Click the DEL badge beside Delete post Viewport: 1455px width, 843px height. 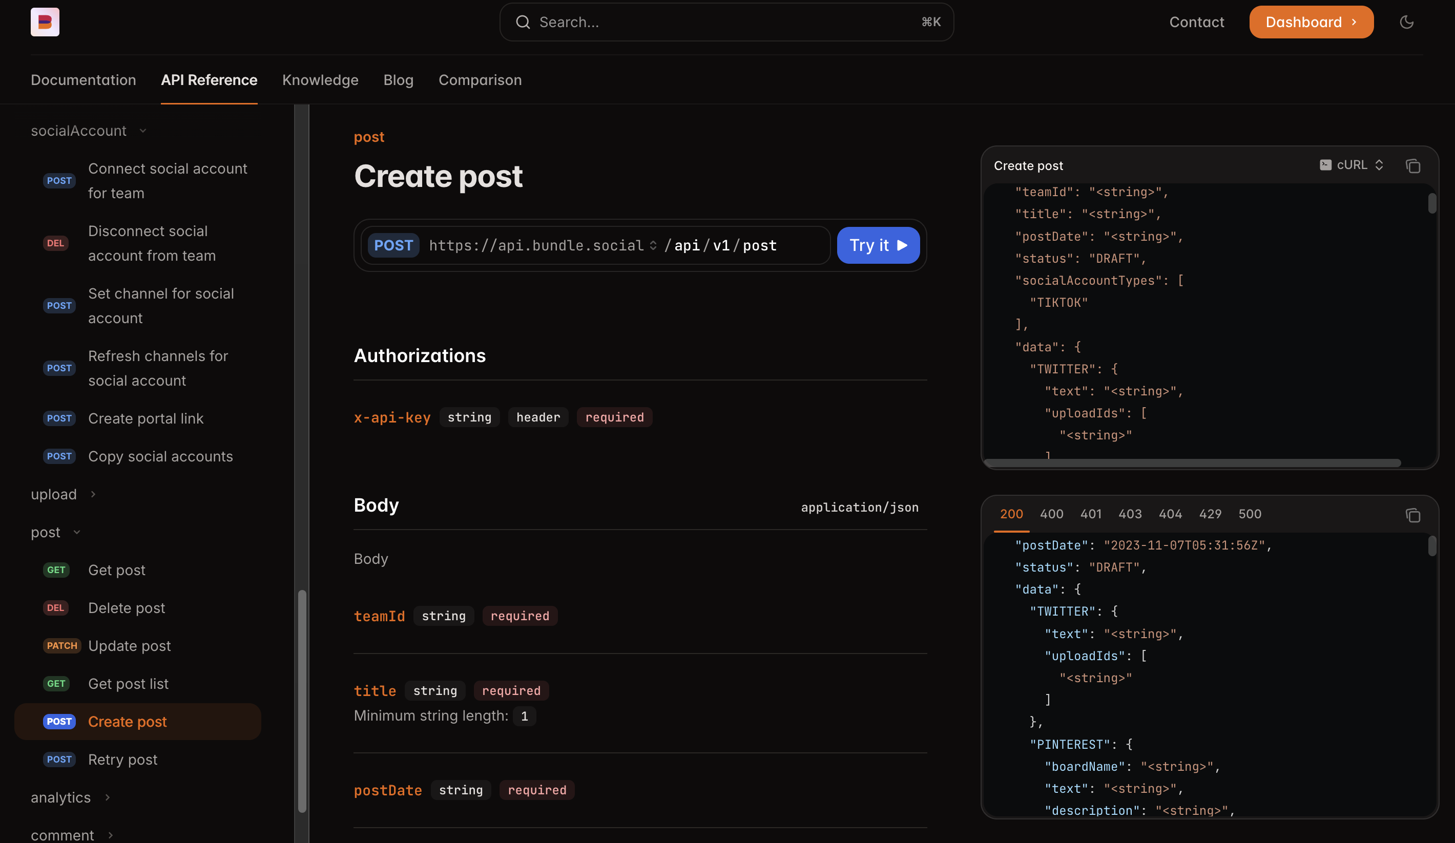[55, 607]
